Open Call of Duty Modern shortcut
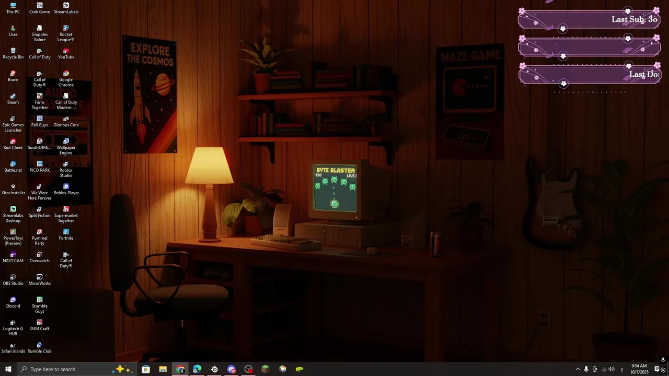Image resolution: width=669 pixels, height=376 pixels. (x=66, y=101)
